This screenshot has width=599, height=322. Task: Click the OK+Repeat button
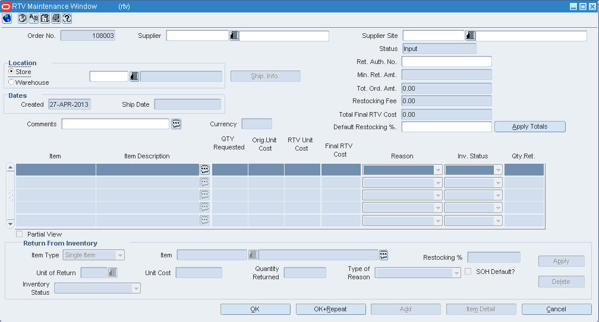(x=330, y=309)
